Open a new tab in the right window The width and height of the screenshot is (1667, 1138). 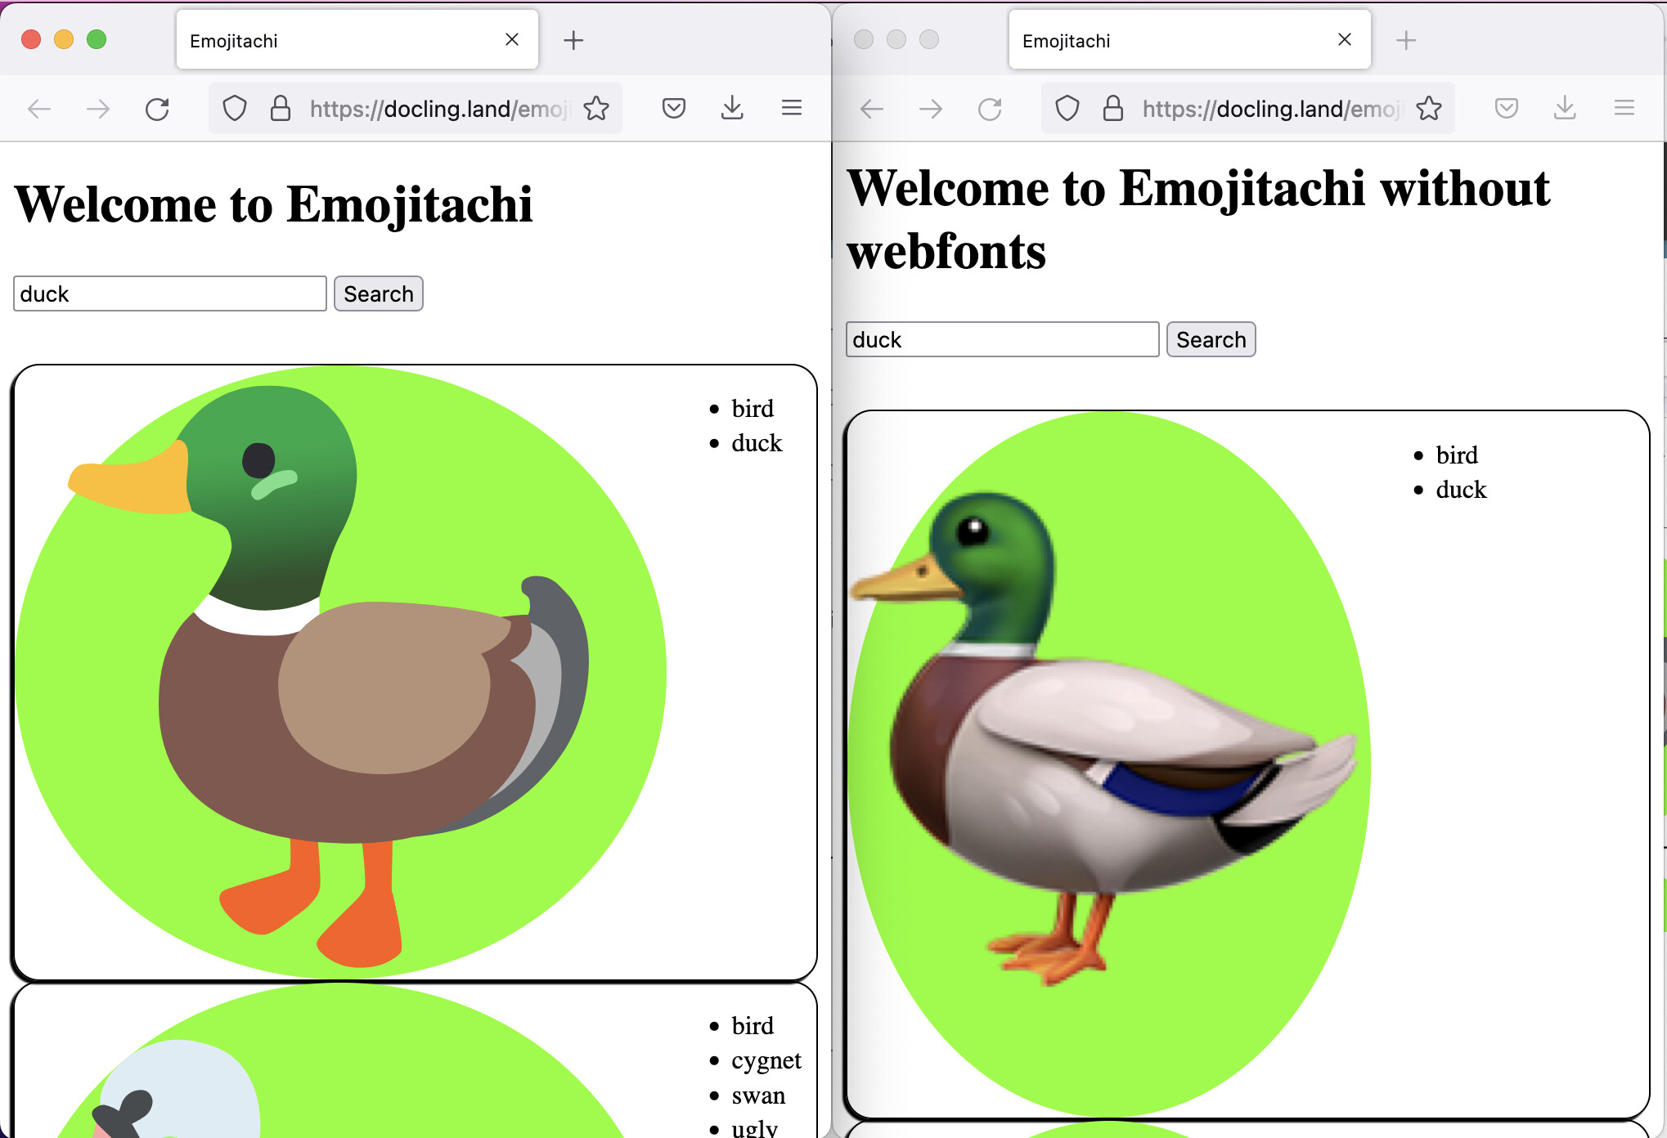click(1406, 40)
